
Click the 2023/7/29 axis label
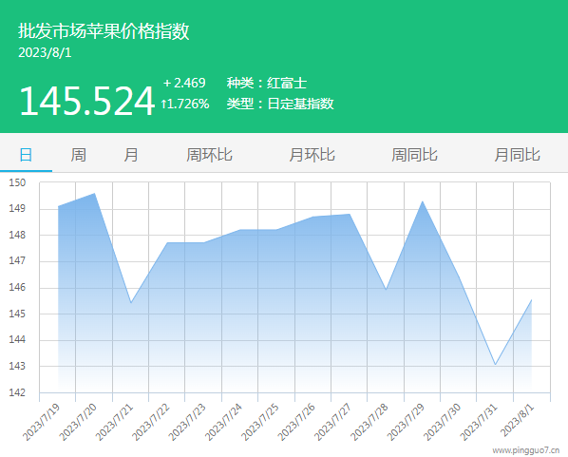click(406, 422)
